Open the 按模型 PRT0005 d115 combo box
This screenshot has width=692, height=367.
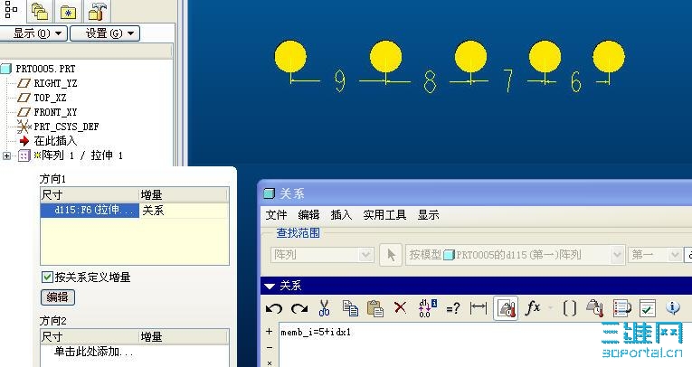pyautogui.click(x=515, y=255)
